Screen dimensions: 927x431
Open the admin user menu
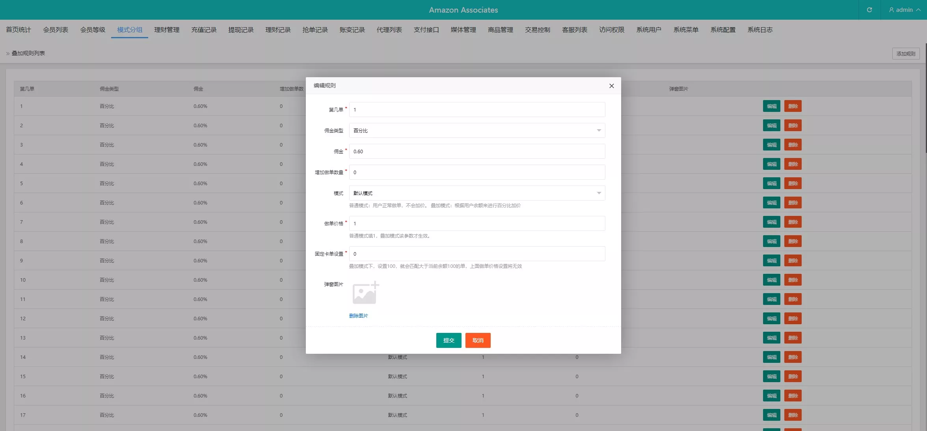pyautogui.click(x=904, y=10)
